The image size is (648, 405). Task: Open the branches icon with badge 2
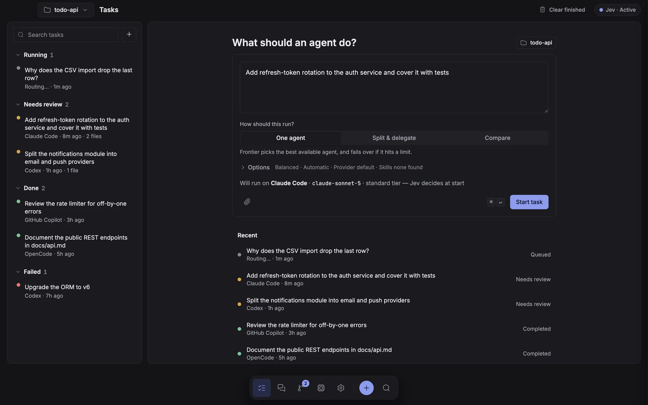[x=301, y=388]
